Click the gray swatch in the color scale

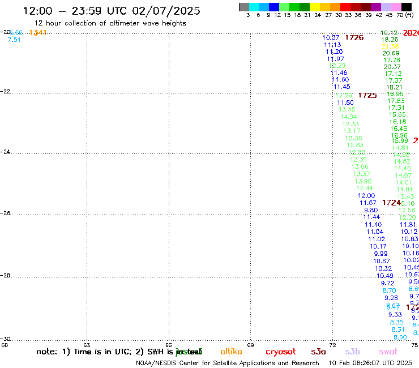click(244, 7)
